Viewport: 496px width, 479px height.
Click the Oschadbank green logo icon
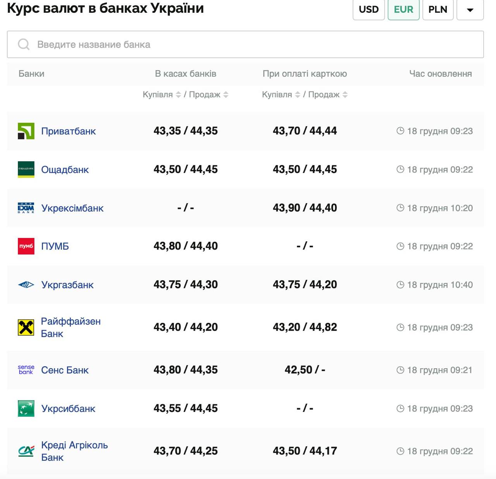click(x=26, y=169)
